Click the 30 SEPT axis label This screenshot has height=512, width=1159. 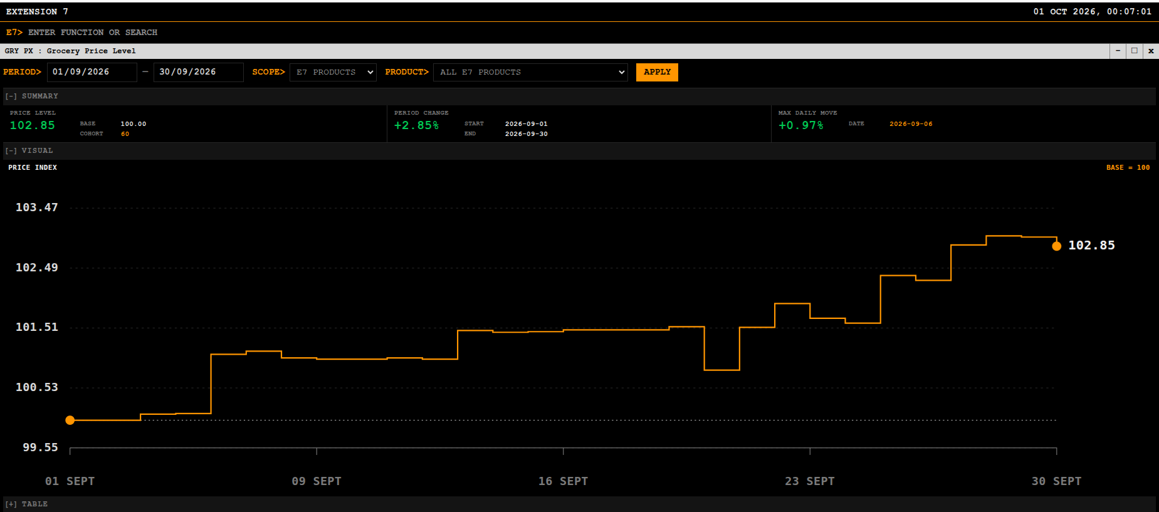click(x=1056, y=481)
